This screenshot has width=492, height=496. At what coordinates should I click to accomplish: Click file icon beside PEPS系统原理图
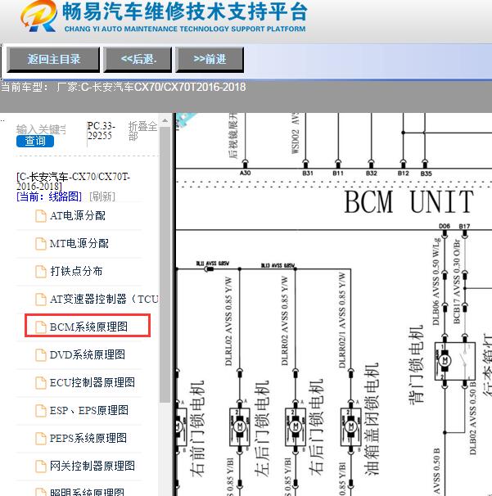[x=41, y=439]
